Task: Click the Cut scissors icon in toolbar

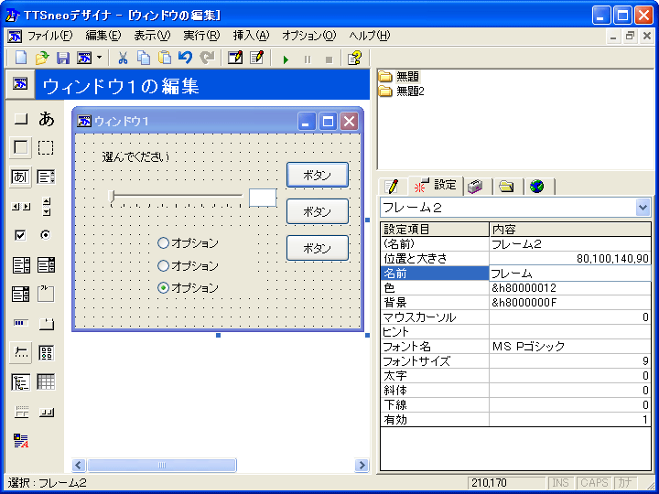Action: coord(123,58)
